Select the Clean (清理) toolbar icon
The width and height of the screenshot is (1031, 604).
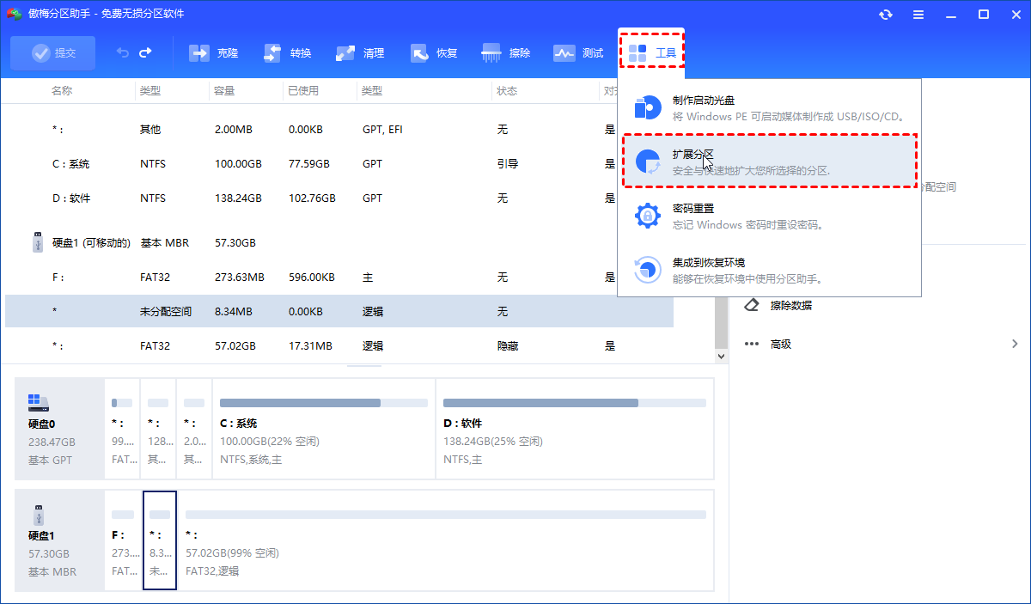(x=360, y=53)
